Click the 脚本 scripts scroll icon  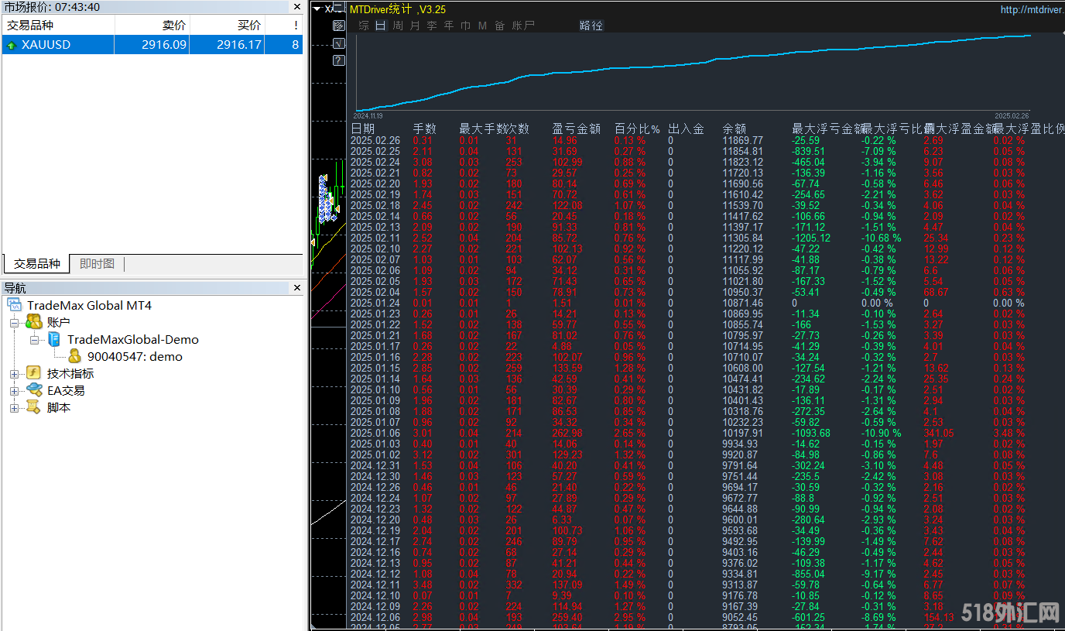tap(33, 407)
